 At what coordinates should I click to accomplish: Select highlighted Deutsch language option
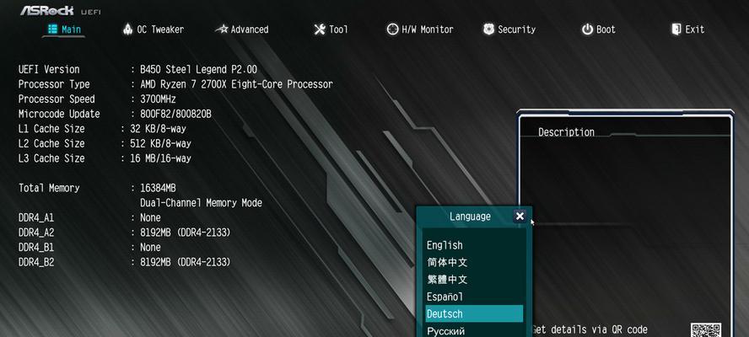(x=474, y=313)
